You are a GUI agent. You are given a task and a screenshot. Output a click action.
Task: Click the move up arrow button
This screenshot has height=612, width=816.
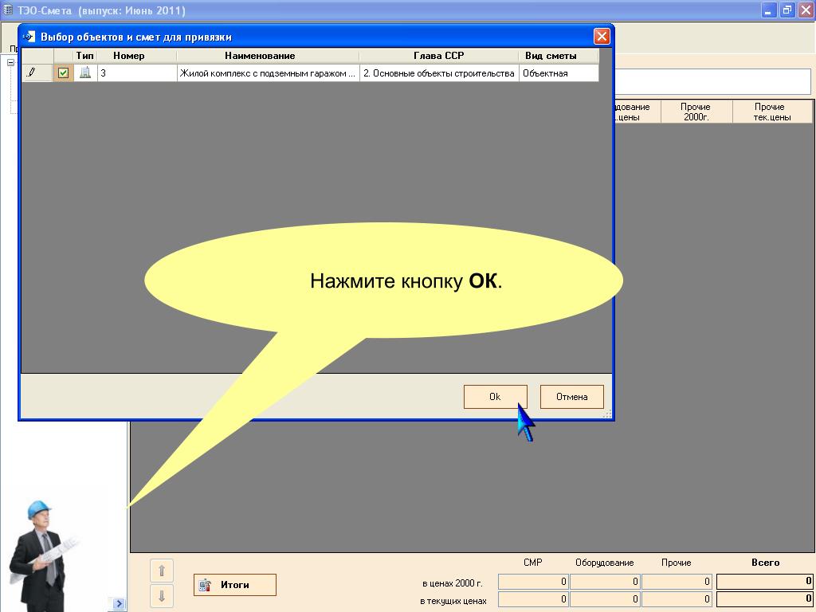(162, 571)
